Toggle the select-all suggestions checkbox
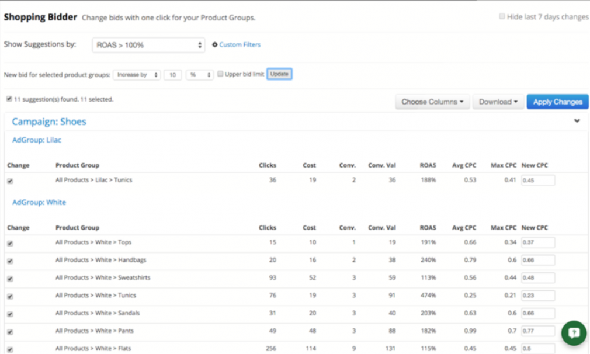This screenshot has height=354, width=590. coord(8,98)
